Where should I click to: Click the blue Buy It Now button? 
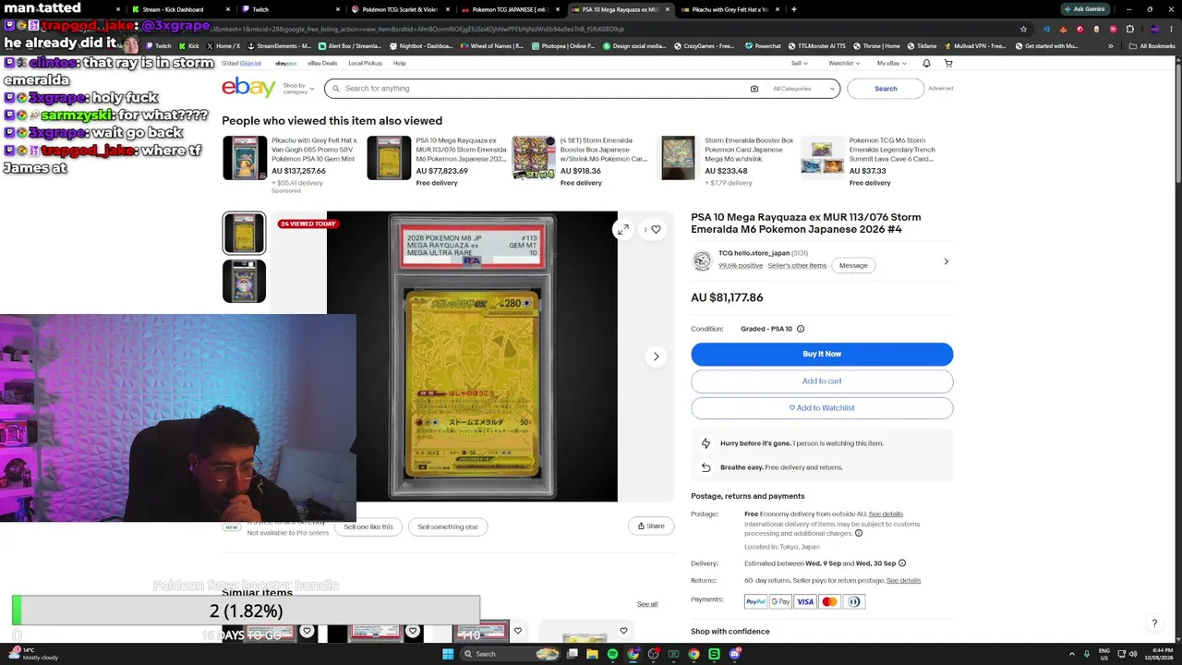coord(822,354)
